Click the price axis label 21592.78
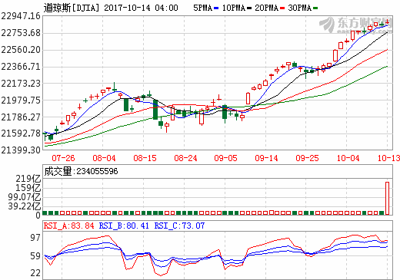 [21, 133]
